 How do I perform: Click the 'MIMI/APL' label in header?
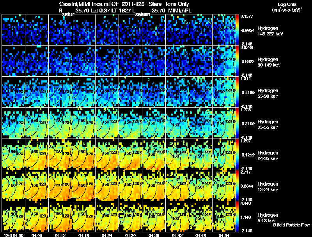click(x=180, y=11)
